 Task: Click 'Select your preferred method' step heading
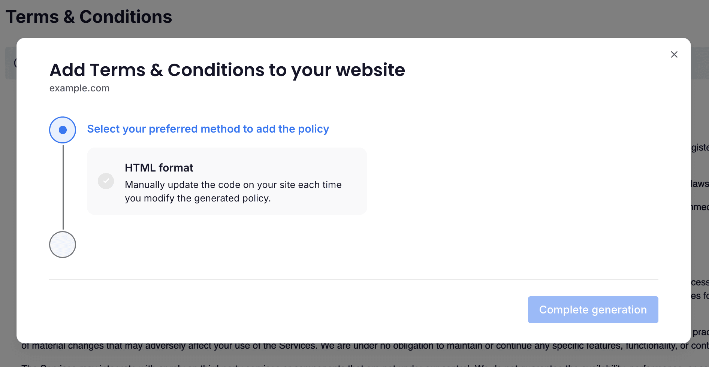[x=208, y=129]
